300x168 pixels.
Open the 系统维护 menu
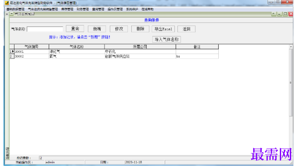(132, 9)
